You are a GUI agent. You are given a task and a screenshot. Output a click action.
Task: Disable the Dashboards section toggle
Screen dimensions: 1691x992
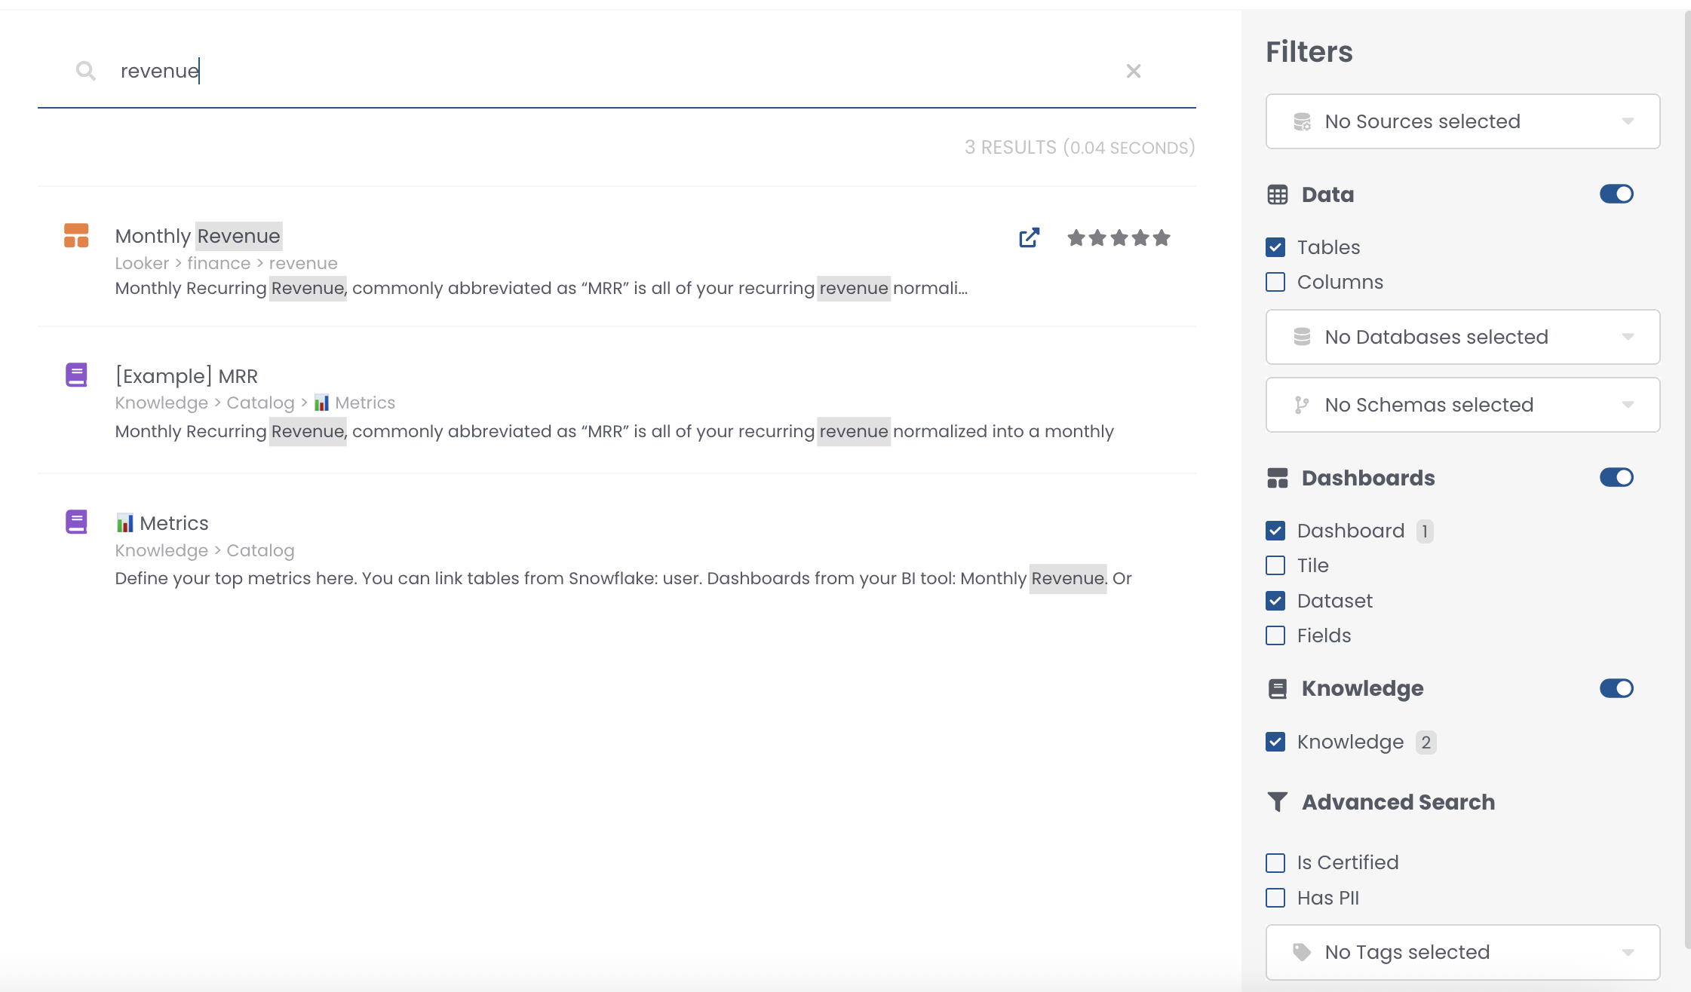1616,478
